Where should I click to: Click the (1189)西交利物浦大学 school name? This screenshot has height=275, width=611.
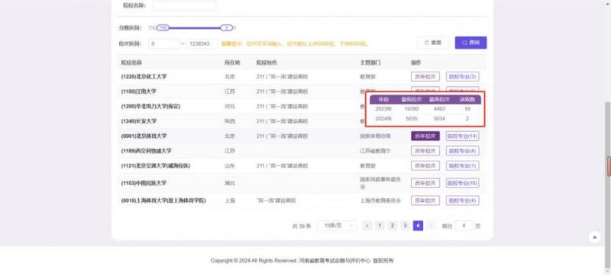(x=146, y=151)
